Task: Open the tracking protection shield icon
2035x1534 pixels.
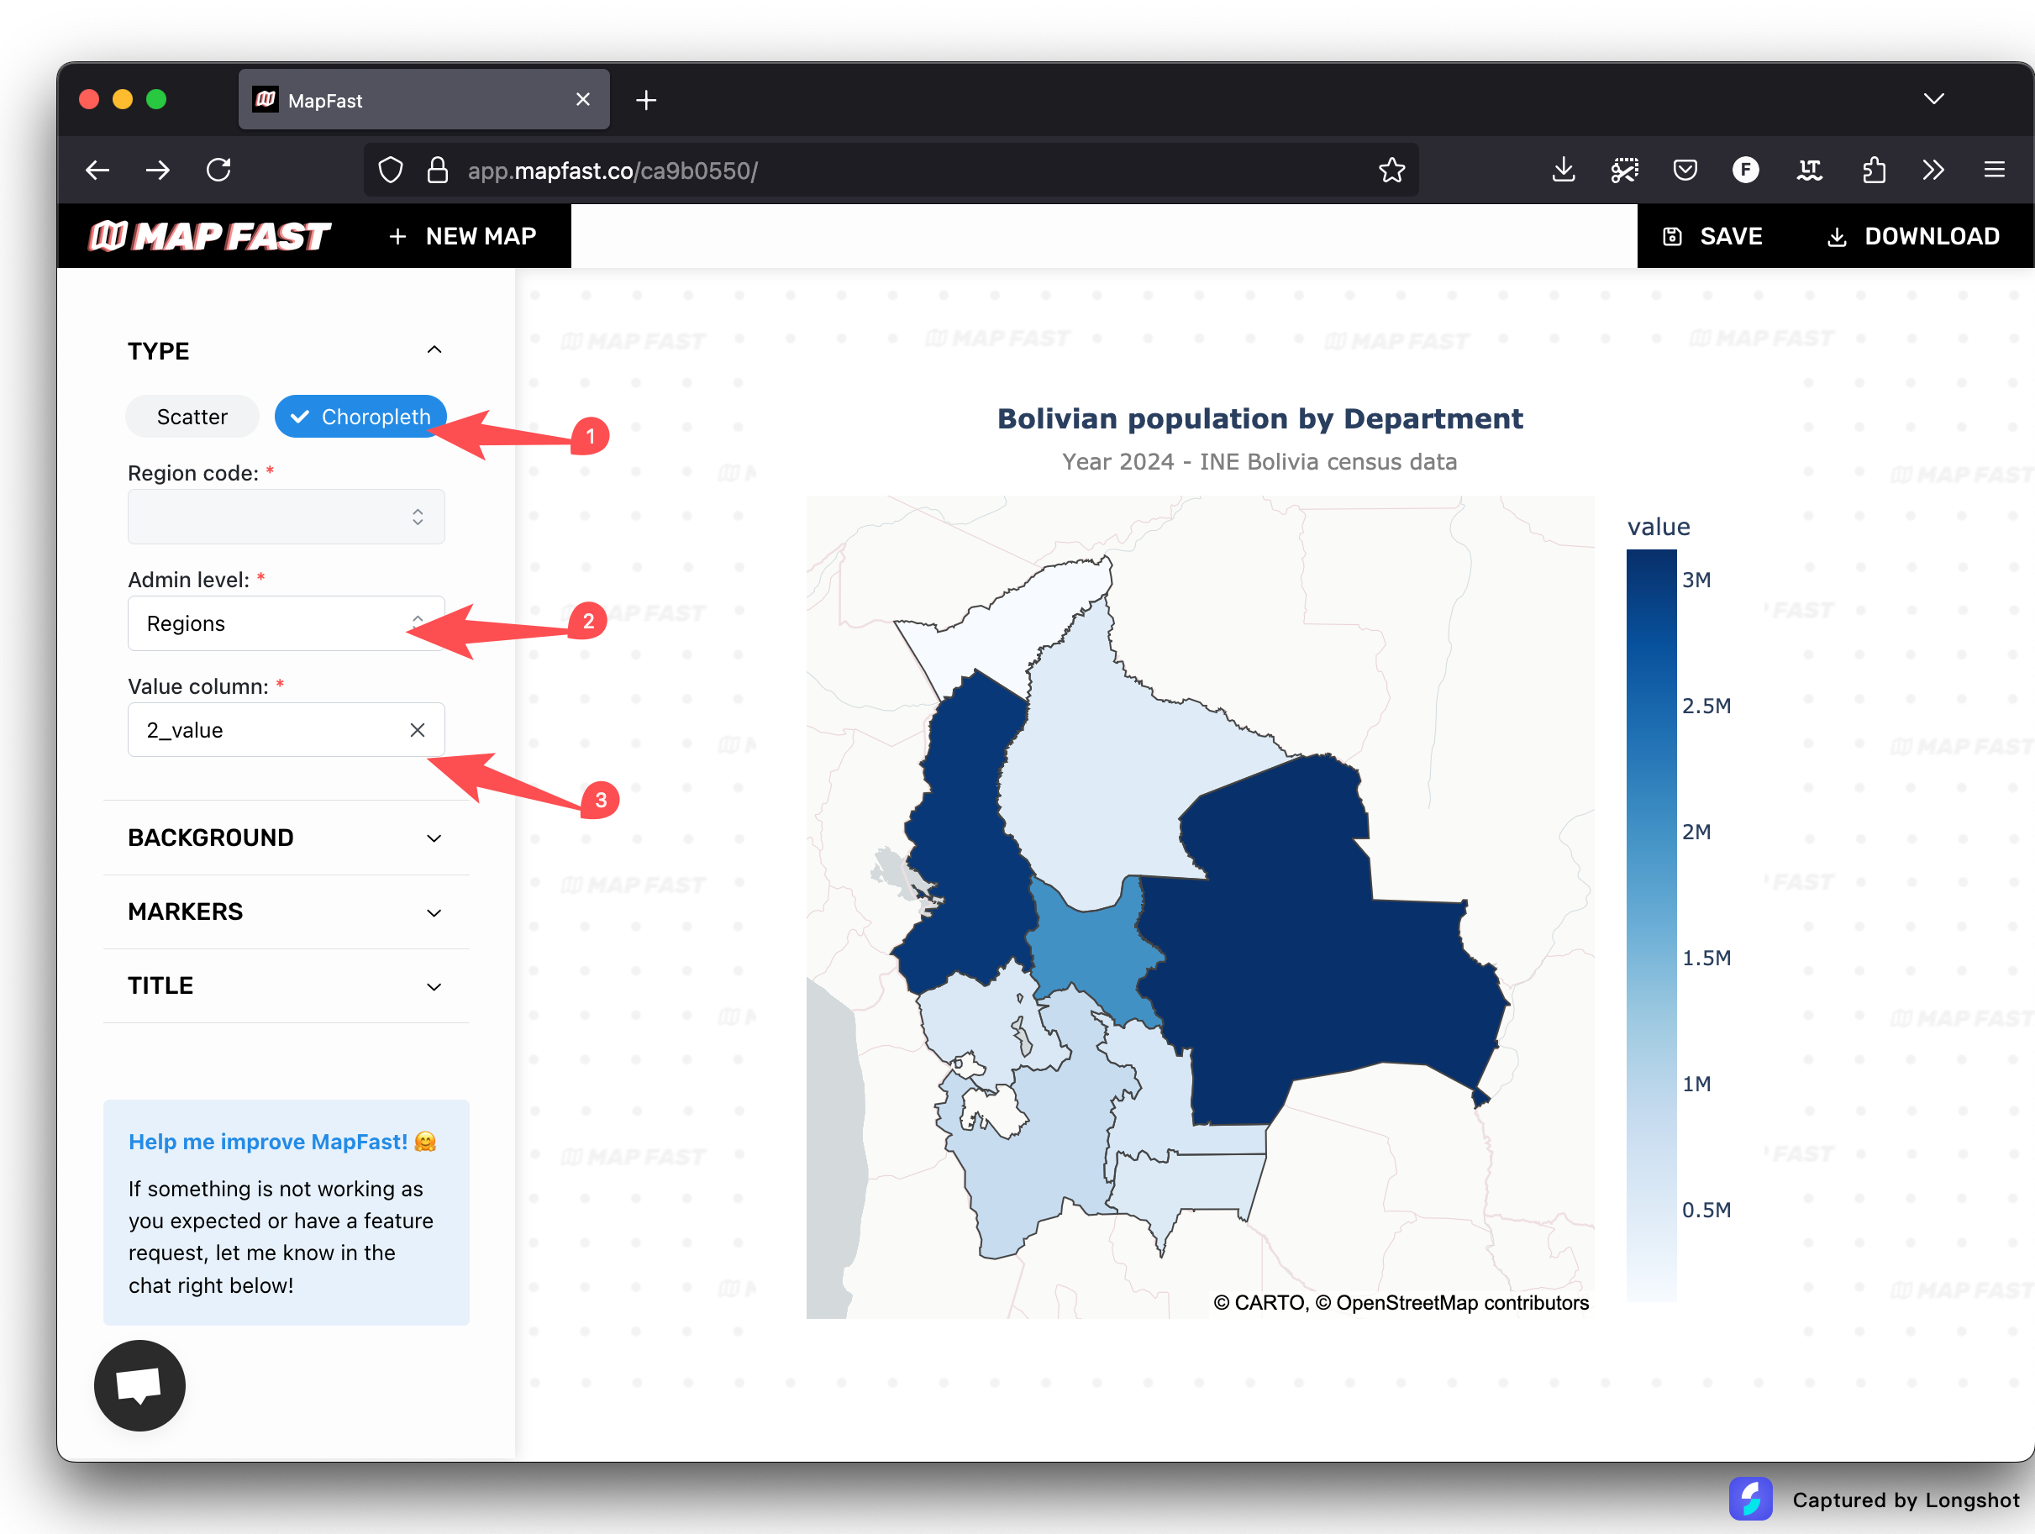Action: click(x=391, y=171)
